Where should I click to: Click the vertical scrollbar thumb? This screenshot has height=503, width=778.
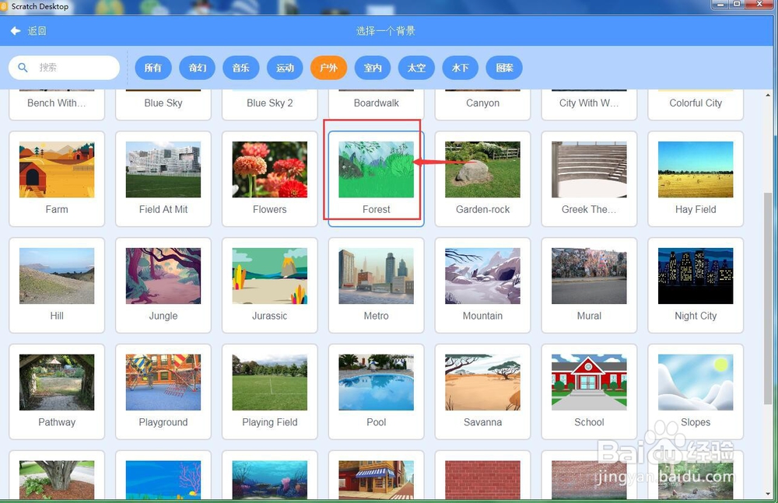(768, 299)
